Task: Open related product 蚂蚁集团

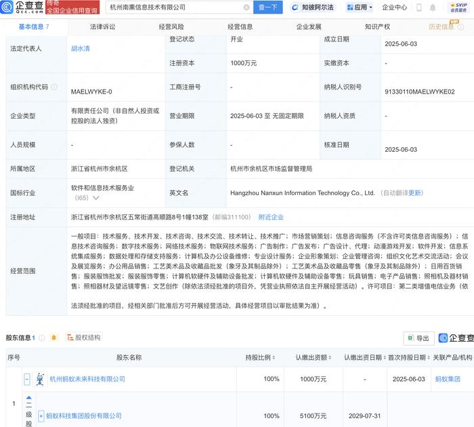Action: [448, 379]
